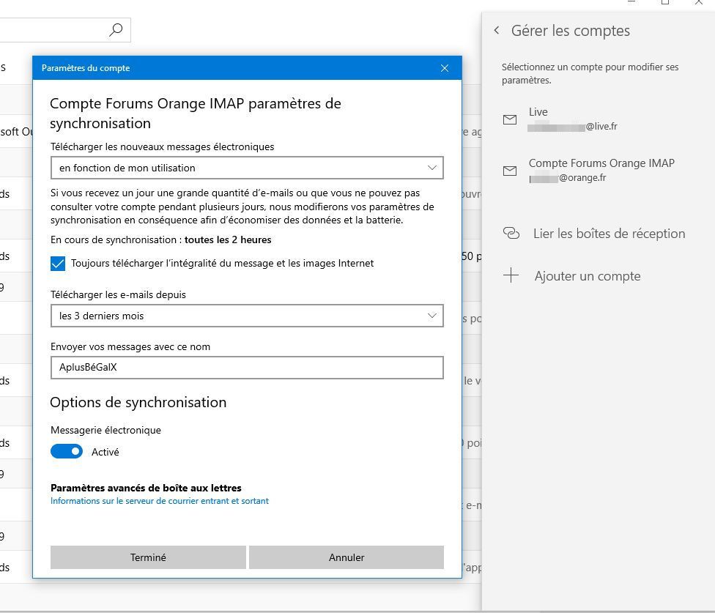This screenshot has height=613, width=715.
Task: Uncheck Toujours télécharger l'intégralité du message
Action: tap(59, 264)
